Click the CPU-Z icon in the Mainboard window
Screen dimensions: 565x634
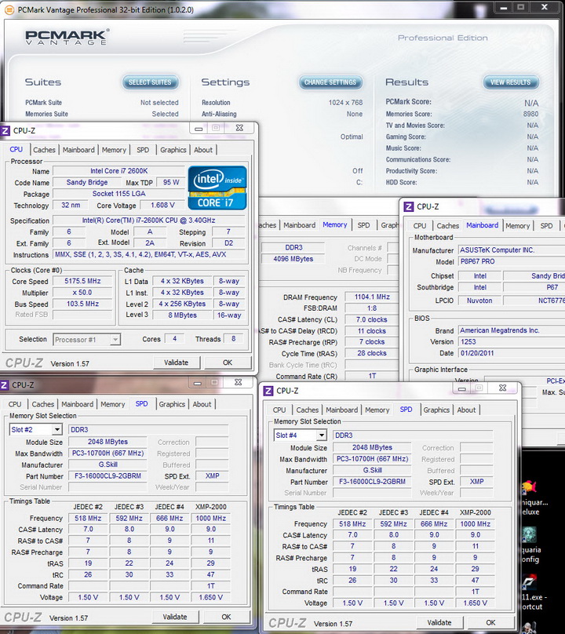[x=409, y=206]
